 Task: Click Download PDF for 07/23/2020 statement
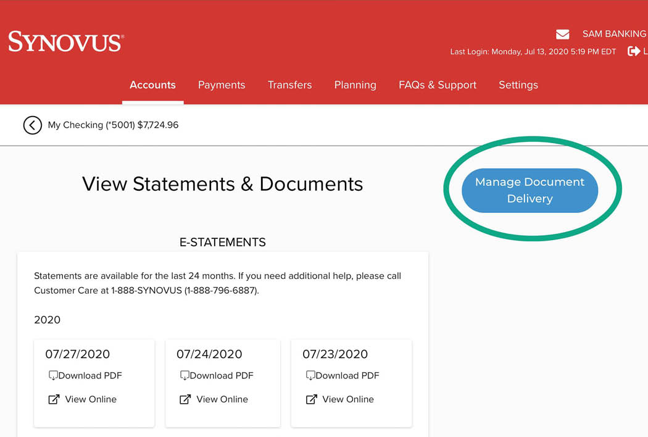347,375
